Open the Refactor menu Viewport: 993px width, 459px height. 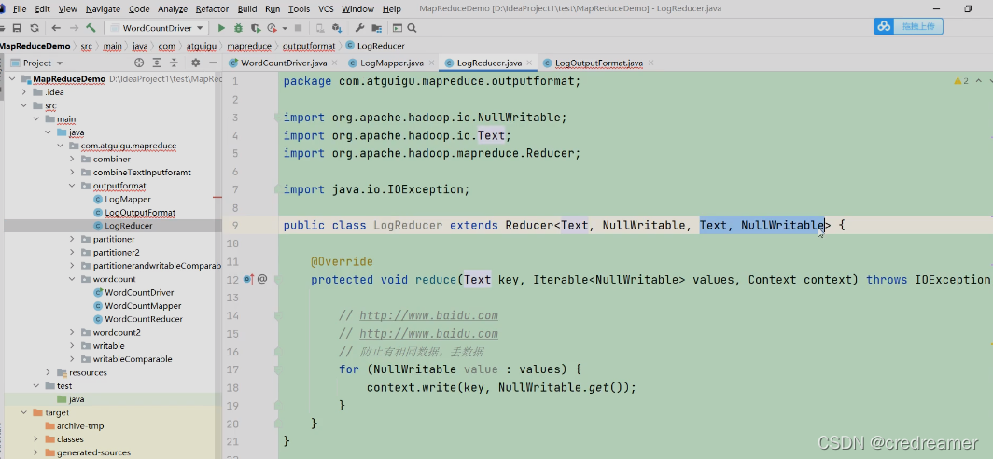tap(212, 9)
